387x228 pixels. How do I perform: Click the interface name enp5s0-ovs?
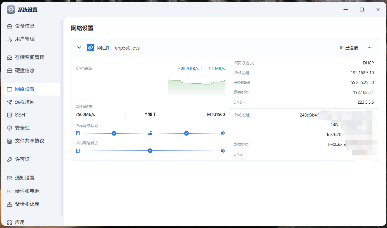tap(127, 48)
